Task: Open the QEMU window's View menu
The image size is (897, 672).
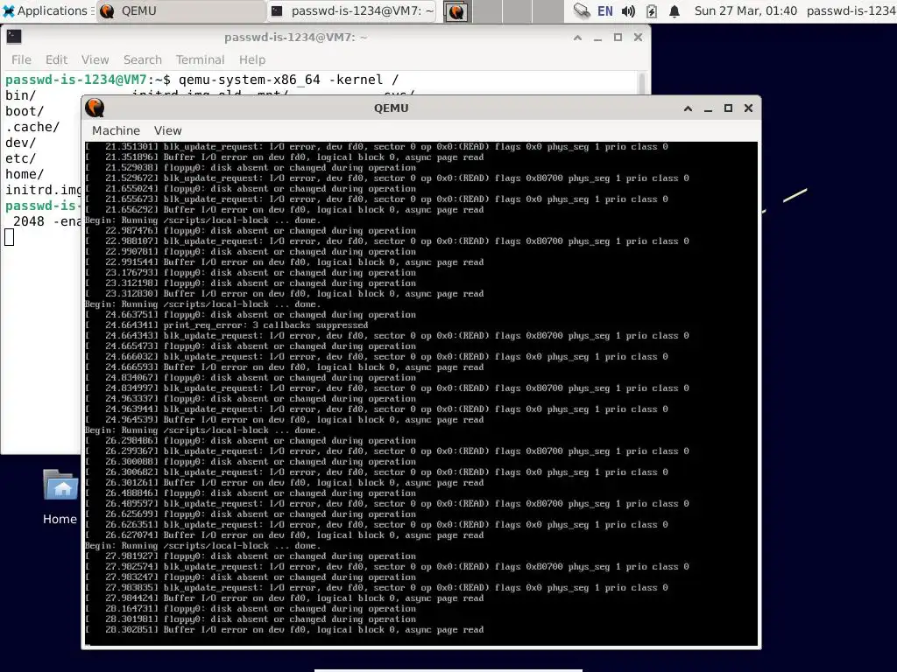Action: point(167,130)
